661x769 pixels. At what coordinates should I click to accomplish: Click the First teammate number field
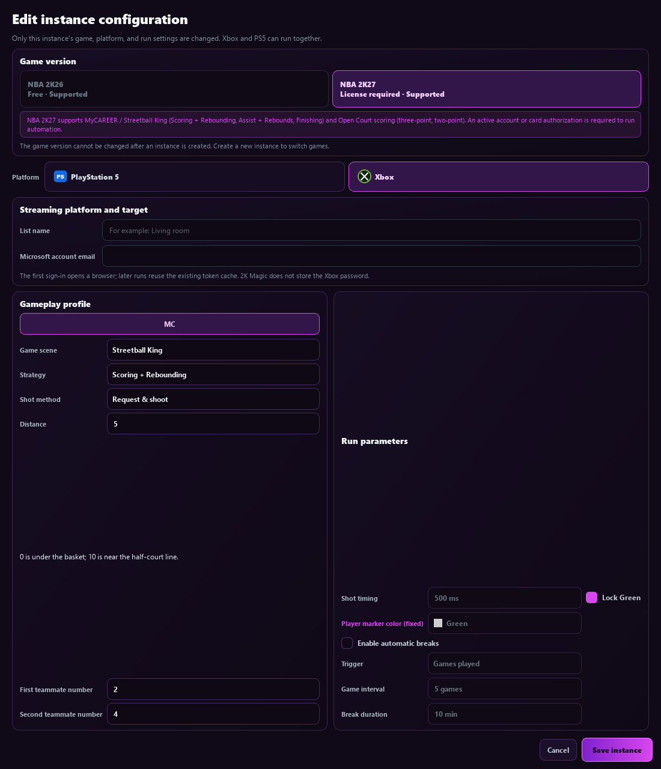tap(213, 689)
